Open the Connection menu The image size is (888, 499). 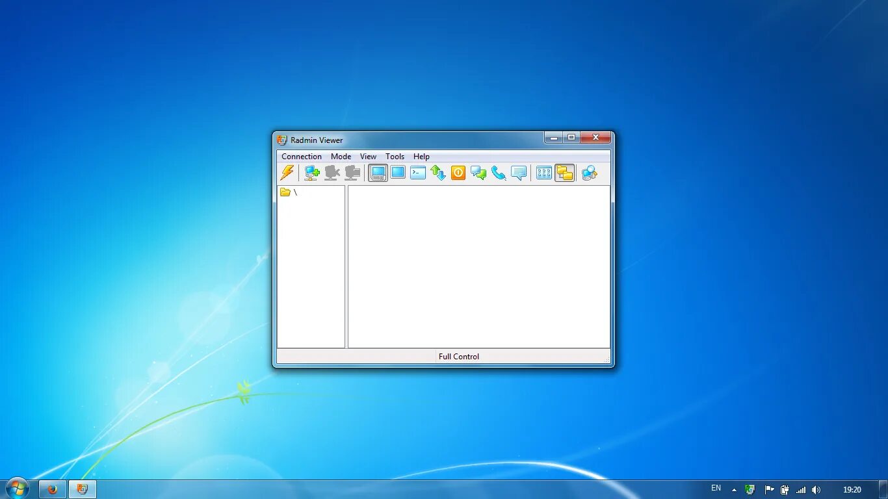302,157
